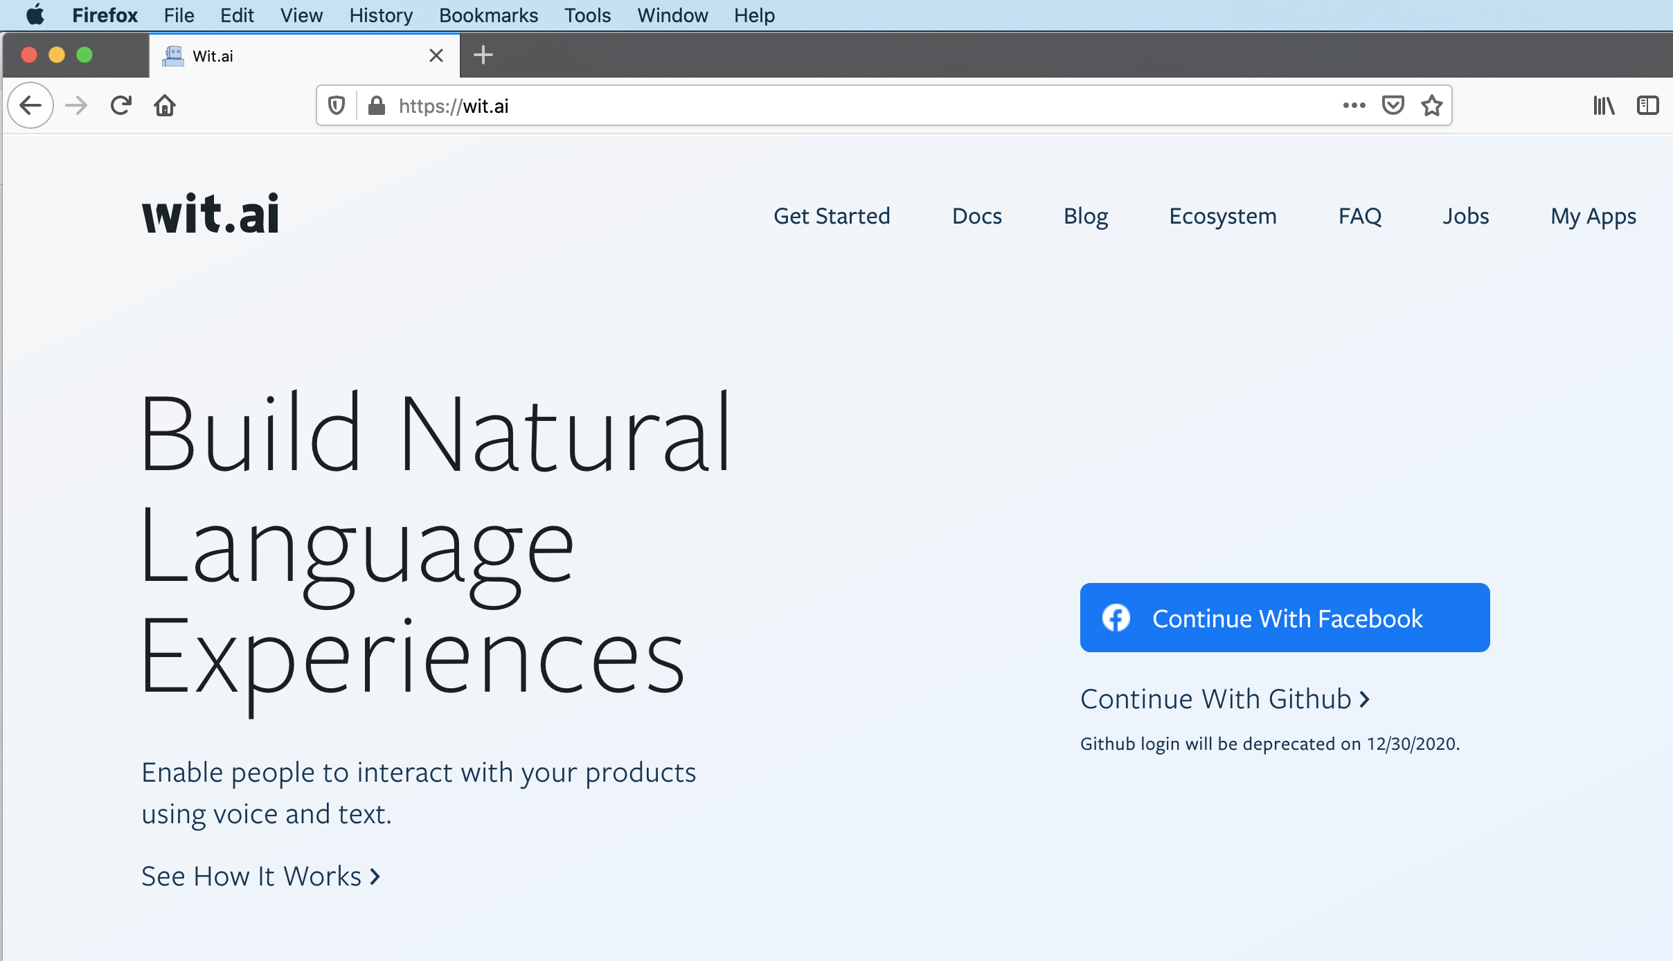Click the padlock site security icon

tap(376, 106)
